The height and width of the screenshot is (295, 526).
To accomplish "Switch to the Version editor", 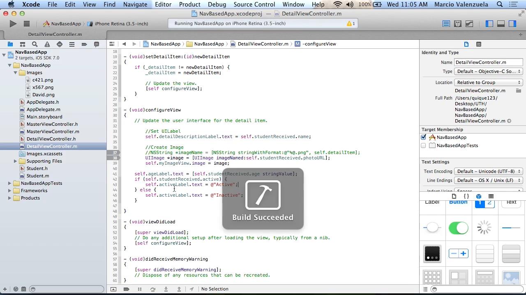I will pos(469,24).
